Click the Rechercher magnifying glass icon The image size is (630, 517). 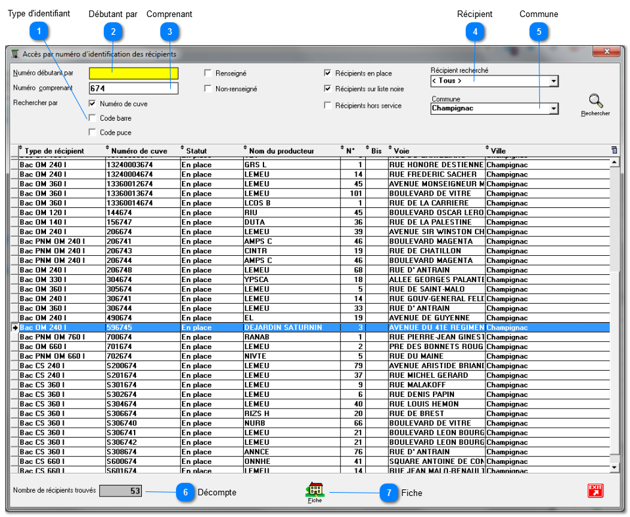tap(595, 102)
